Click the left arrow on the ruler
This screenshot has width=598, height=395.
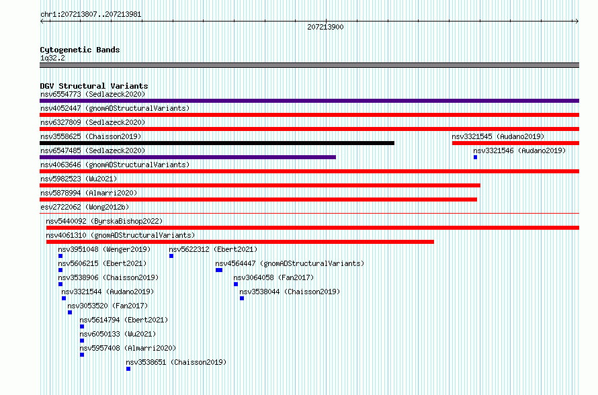[x=42, y=21]
